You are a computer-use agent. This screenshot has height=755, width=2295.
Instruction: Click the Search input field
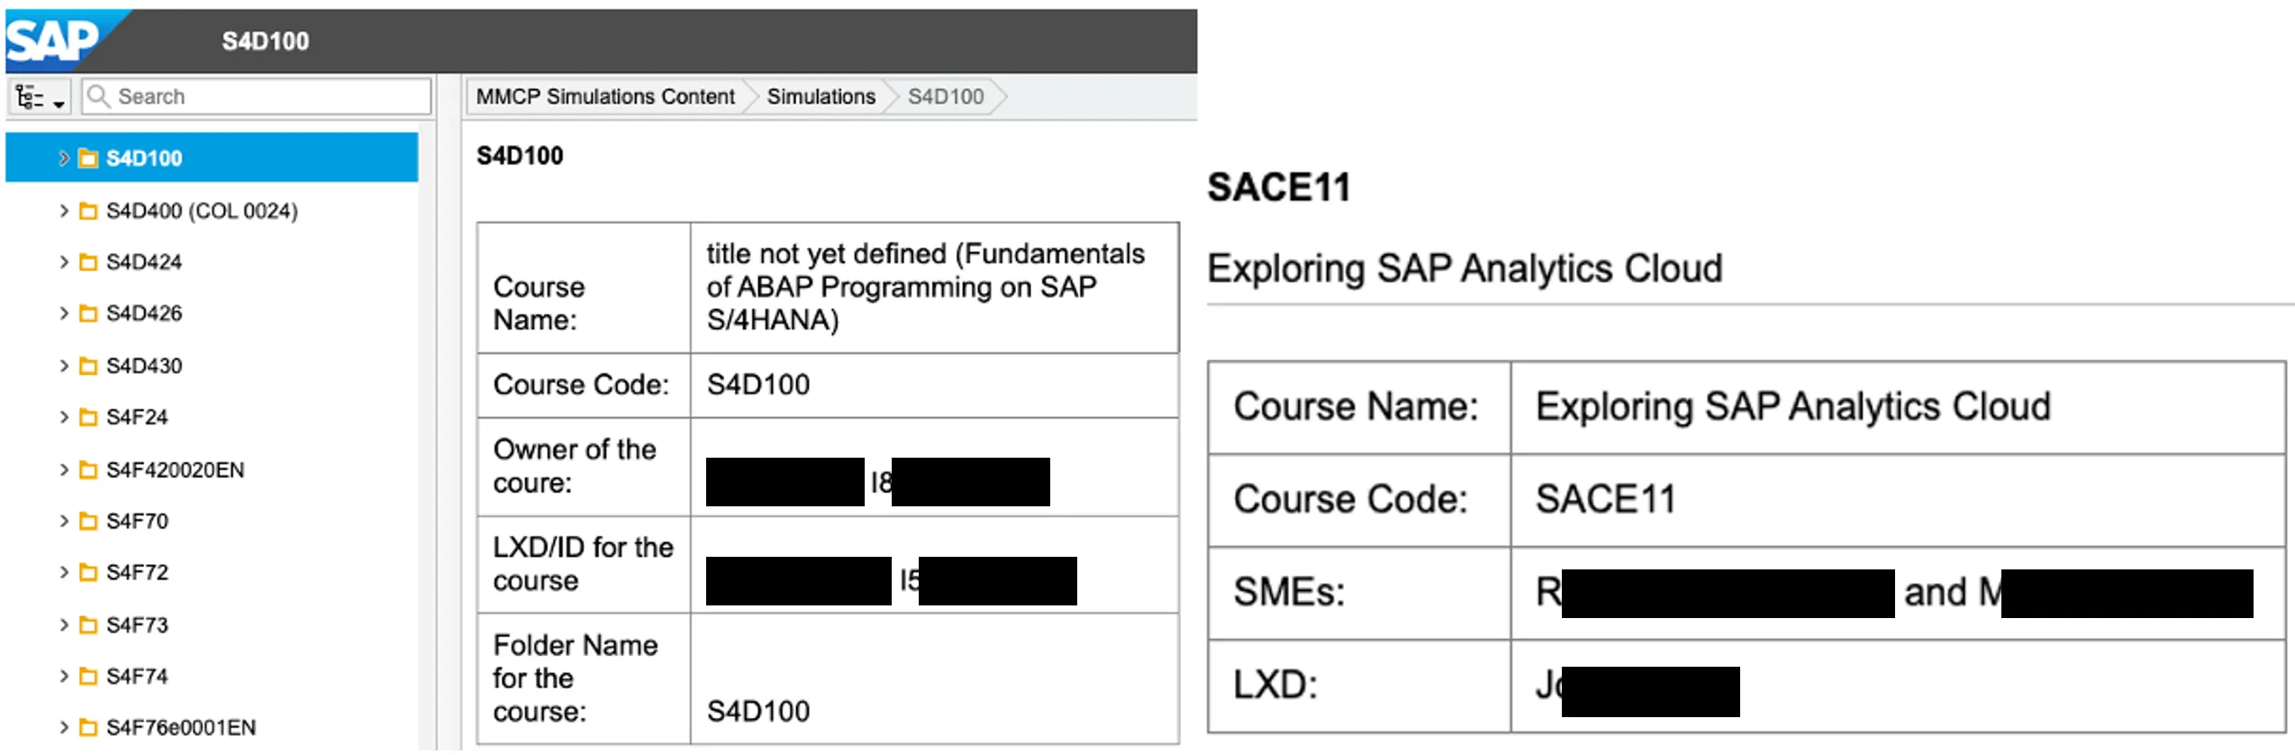tap(270, 96)
